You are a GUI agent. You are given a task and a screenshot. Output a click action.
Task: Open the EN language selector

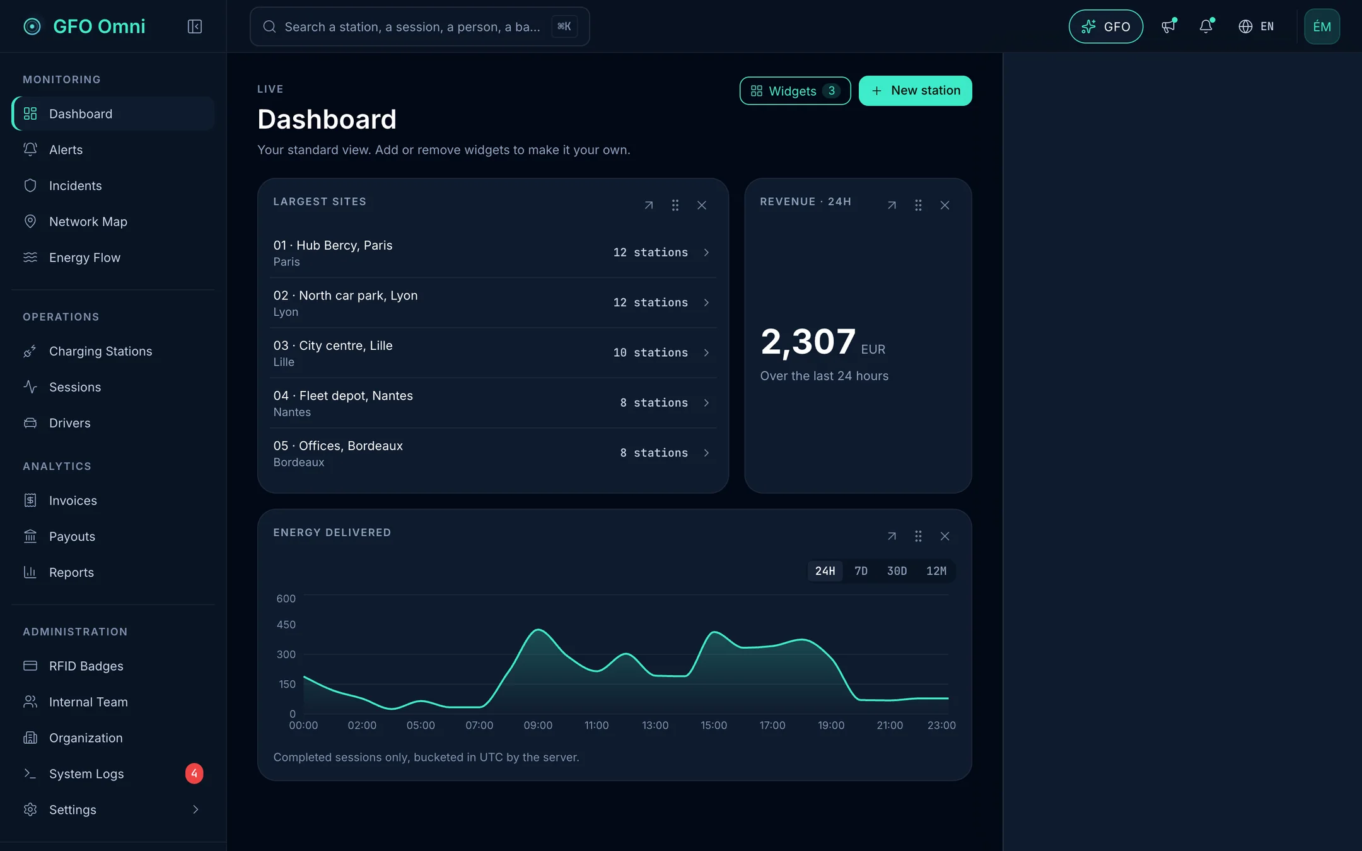coord(1256,26)
